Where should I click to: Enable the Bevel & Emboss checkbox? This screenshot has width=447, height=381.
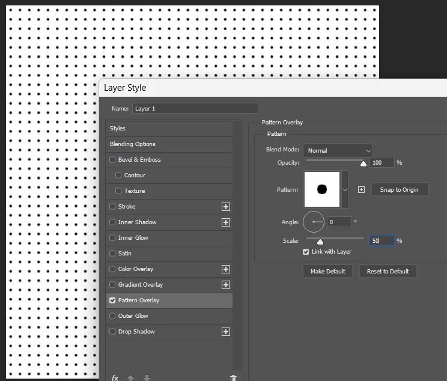coord(112,160)
